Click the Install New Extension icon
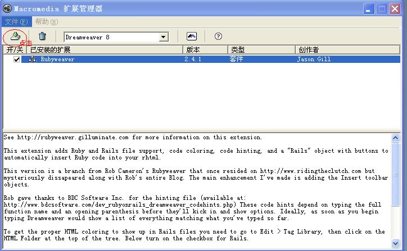 point(15,36)
